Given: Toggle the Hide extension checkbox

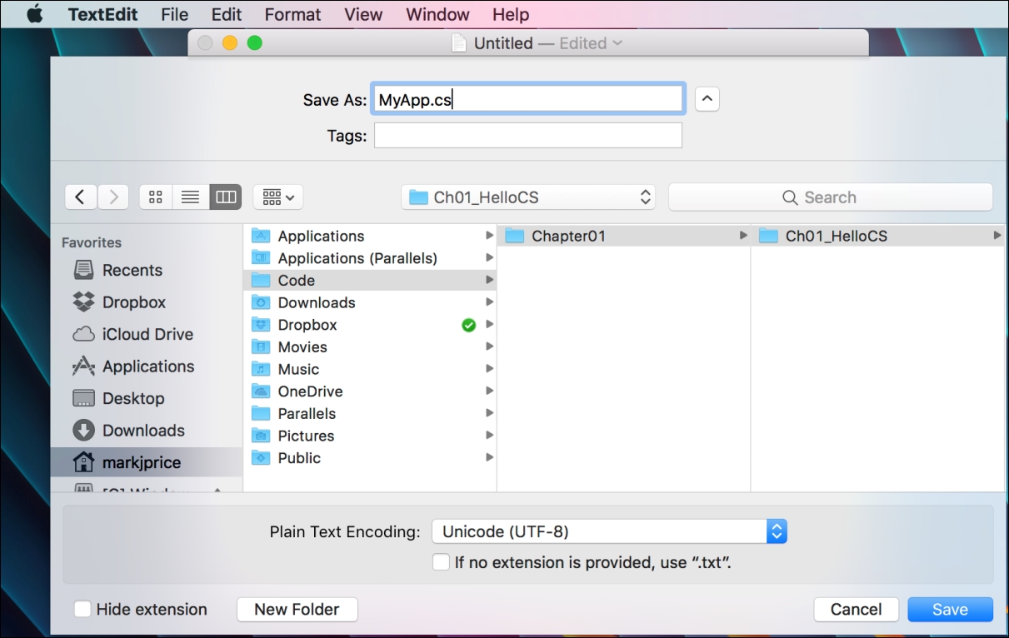Looking at the screenshot, I should tap(82, 609).
